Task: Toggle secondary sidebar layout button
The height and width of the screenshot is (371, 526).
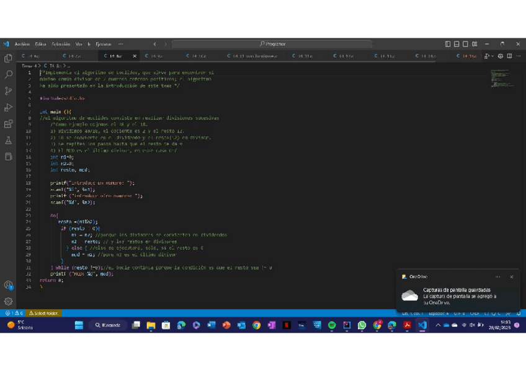Action: point(465,44)
